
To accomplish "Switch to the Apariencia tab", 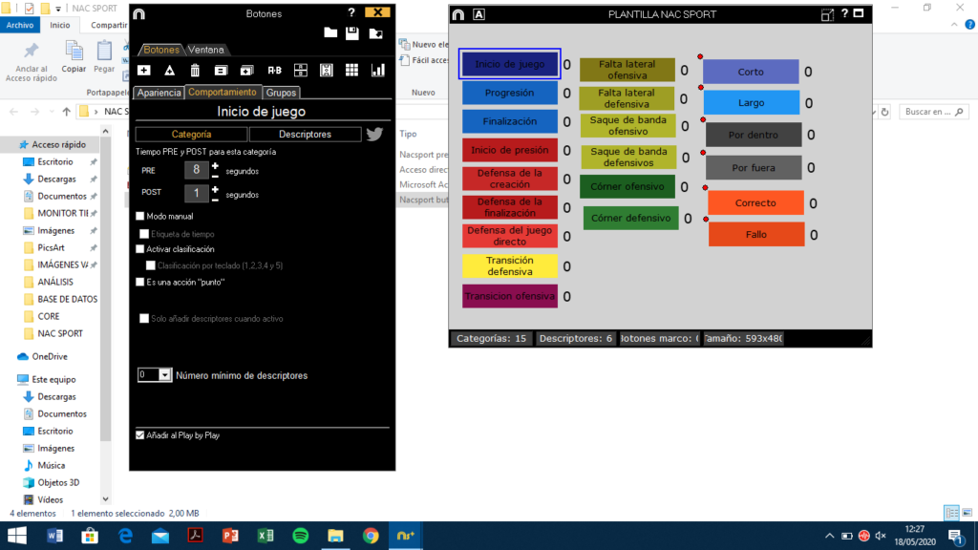I will (x=159, y=93).
